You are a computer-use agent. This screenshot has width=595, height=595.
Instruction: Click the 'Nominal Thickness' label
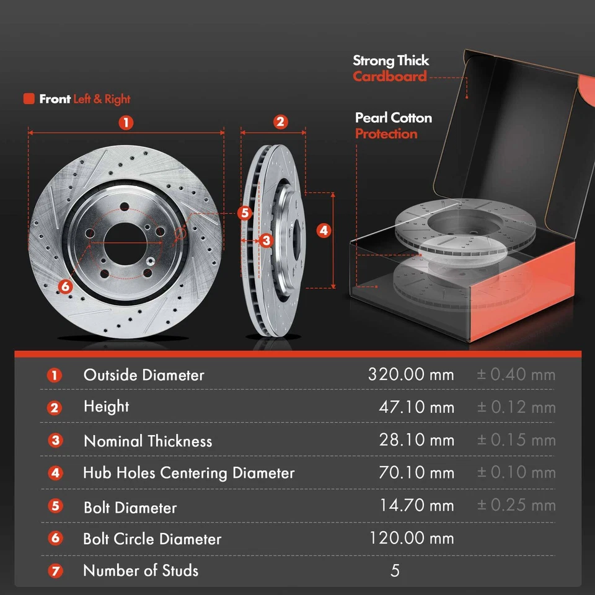148,441
